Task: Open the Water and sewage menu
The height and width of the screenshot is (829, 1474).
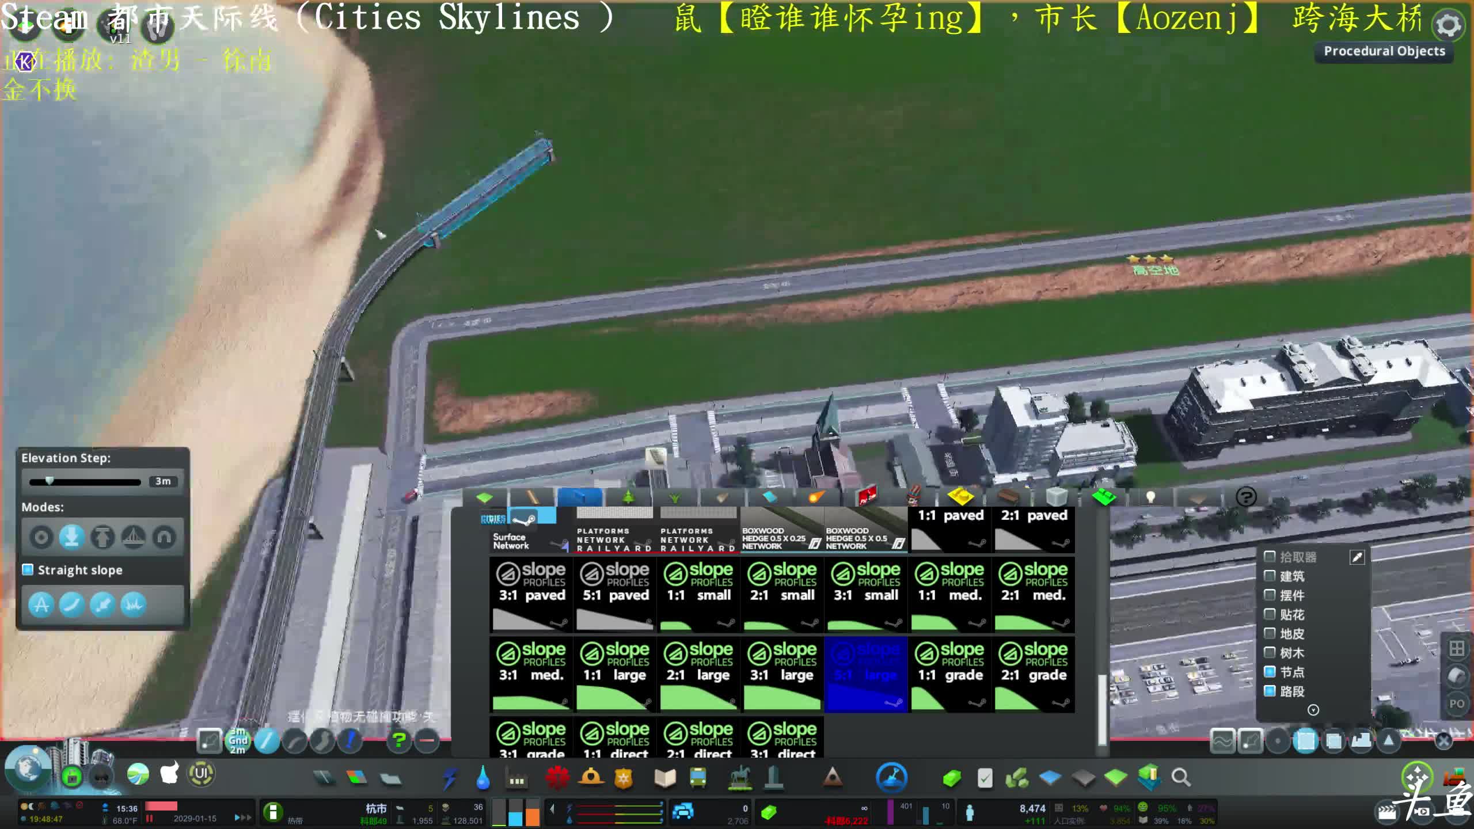Action: (x=483, y=778)
